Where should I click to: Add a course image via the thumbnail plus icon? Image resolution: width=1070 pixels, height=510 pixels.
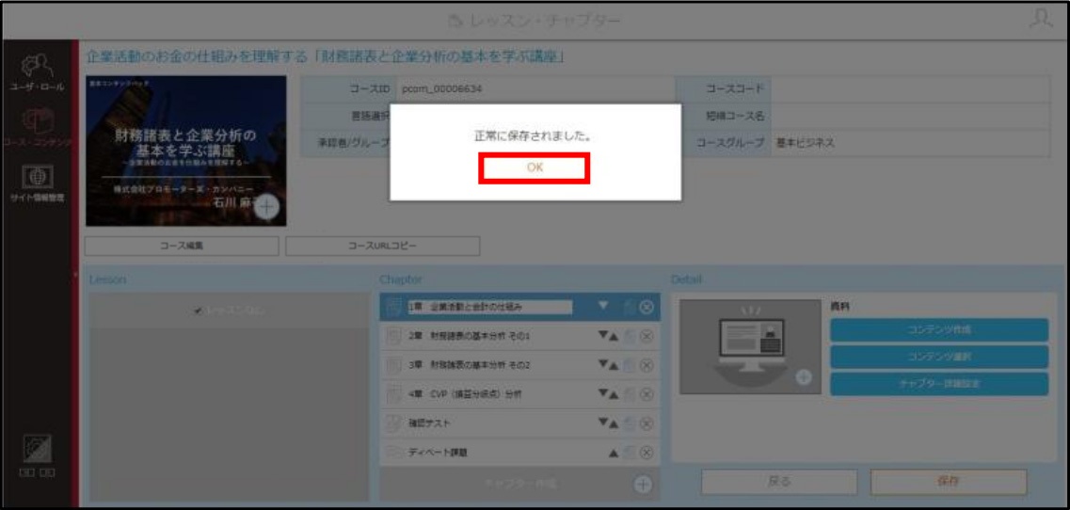pos(267,207)
